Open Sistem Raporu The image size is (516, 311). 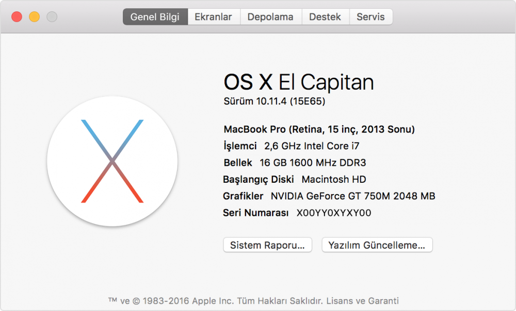point(267,245)
